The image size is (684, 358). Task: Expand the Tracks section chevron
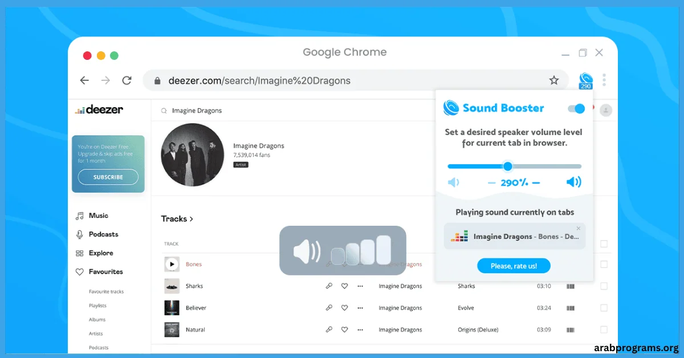pyautogui.click(x=192, y=219)
